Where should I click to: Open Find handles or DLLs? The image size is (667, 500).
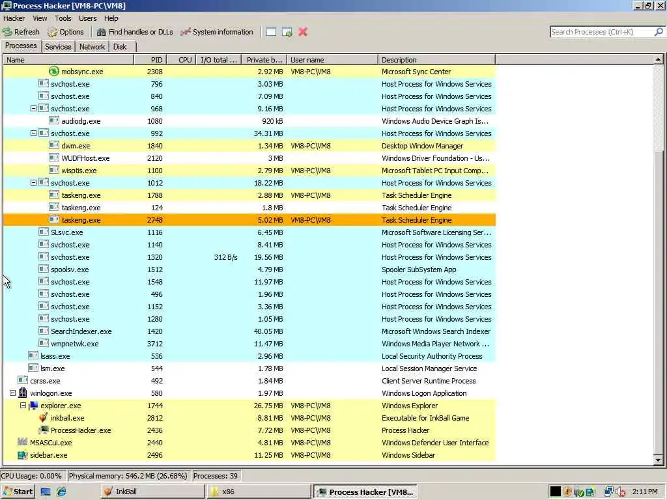[x=135, y=32]
